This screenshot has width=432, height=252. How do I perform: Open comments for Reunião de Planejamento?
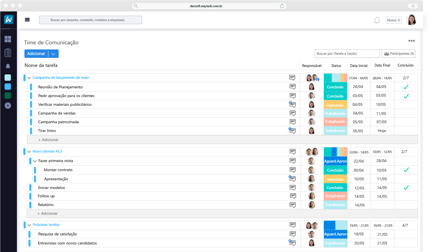click(293, 87)
